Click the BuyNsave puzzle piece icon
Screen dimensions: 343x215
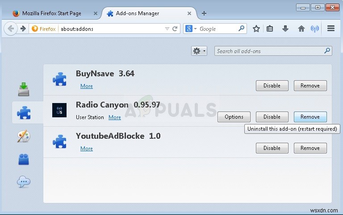[59, 79]
